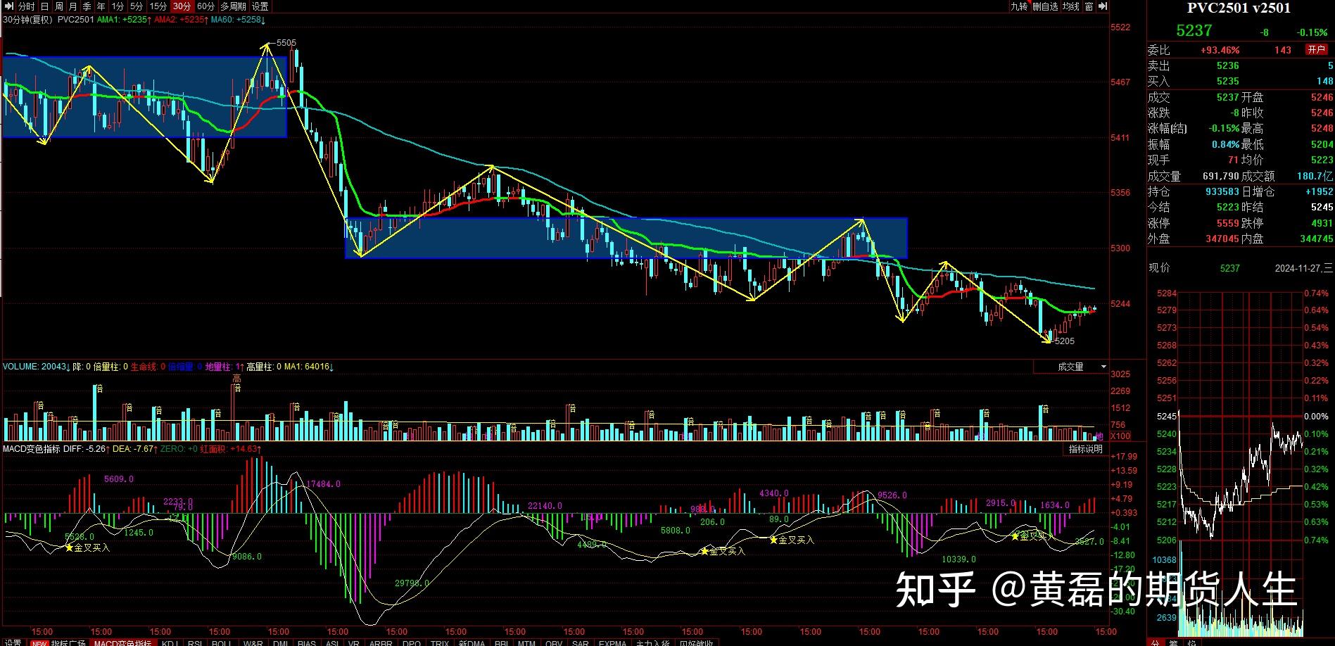Click the right-arrow next-stock icon on toolbar
Viewport: 1335px width, 646px height.
click(1101, 6)
